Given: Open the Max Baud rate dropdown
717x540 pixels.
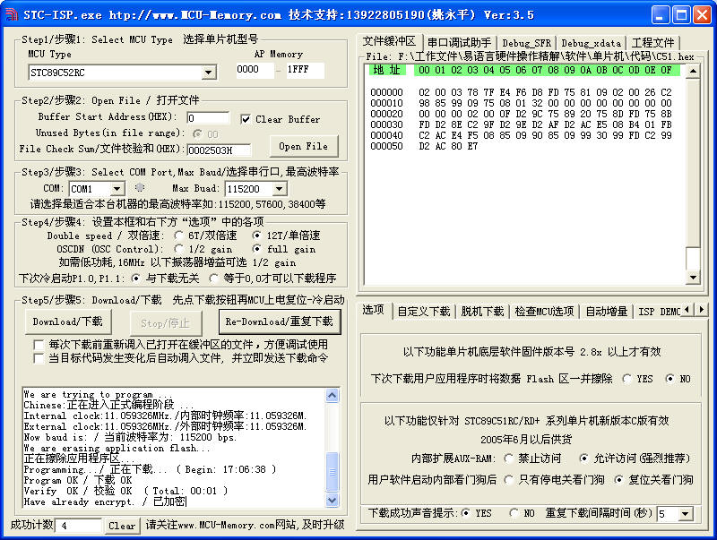Looking at the screenshot, I should pos(279,189).
